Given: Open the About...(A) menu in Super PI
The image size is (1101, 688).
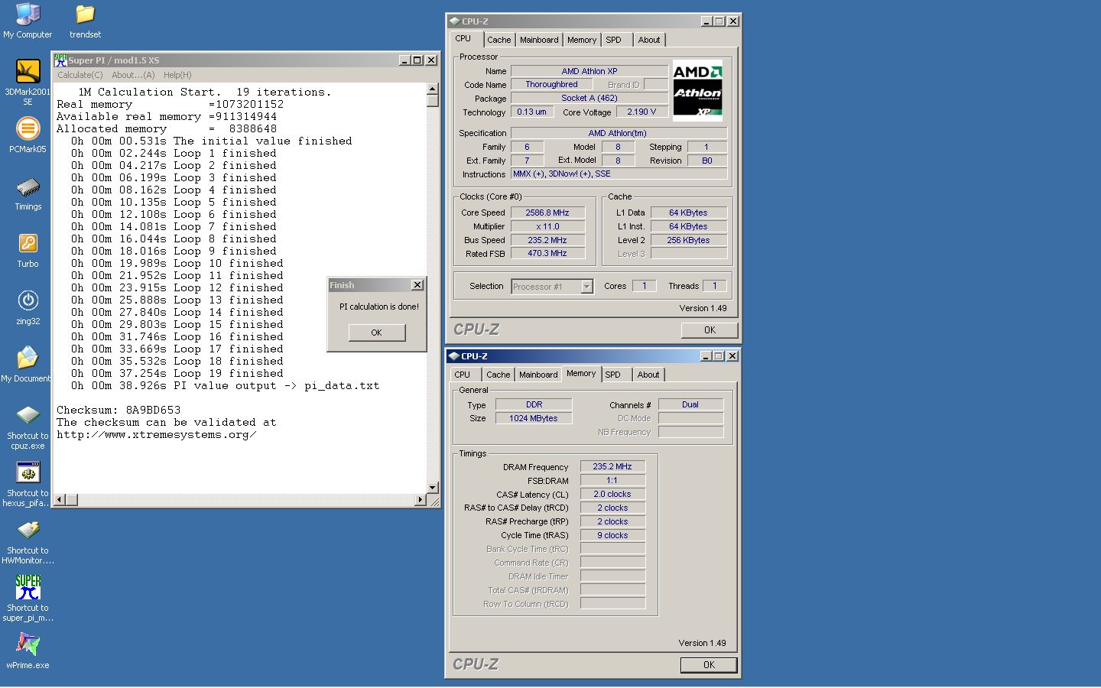Looking at the screenshot, I should (x=133, y=75).
